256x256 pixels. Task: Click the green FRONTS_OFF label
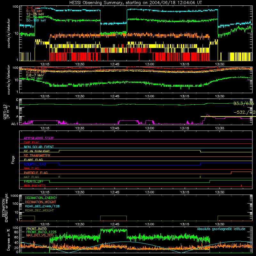tap(34, 181)
